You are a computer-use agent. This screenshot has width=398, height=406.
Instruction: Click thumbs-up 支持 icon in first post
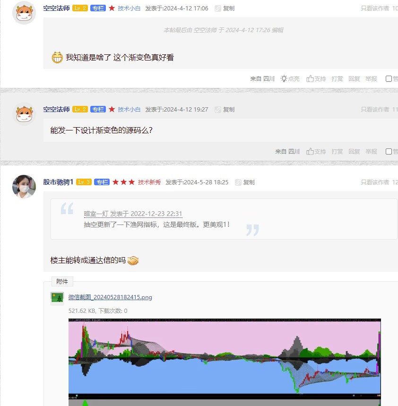click(x=310, y=78)
